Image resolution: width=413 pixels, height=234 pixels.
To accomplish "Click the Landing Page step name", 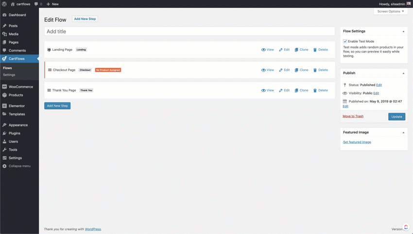I will pos(62,49).
